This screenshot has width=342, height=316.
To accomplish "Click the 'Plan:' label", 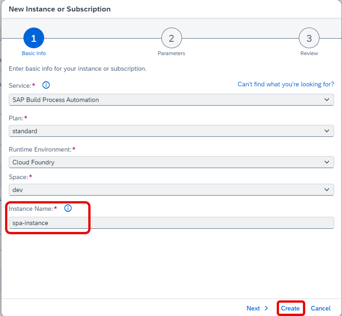I will (16, 118).
